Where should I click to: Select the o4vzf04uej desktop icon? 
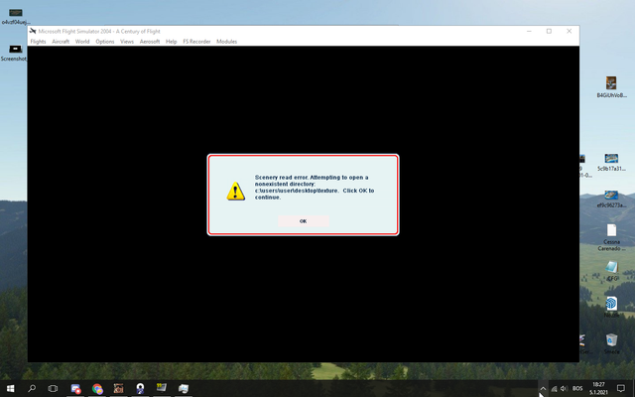click(16, 16)
